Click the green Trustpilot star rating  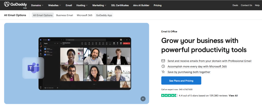[x=169, y=96]
